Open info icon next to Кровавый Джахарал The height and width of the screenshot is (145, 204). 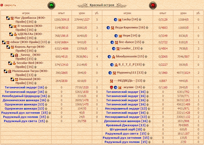147,125
